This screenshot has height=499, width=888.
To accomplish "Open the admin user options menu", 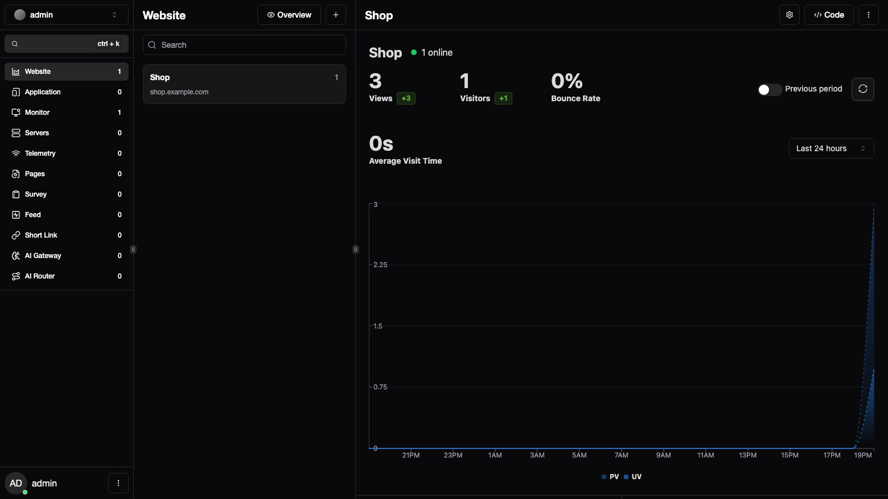I will (118, 483).
